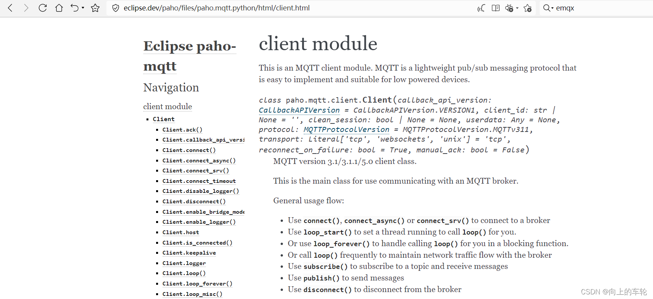Open Client.loop_forever() sidebar link
Image resolution: width=653 pixels, height=299 pixels.
197,284
